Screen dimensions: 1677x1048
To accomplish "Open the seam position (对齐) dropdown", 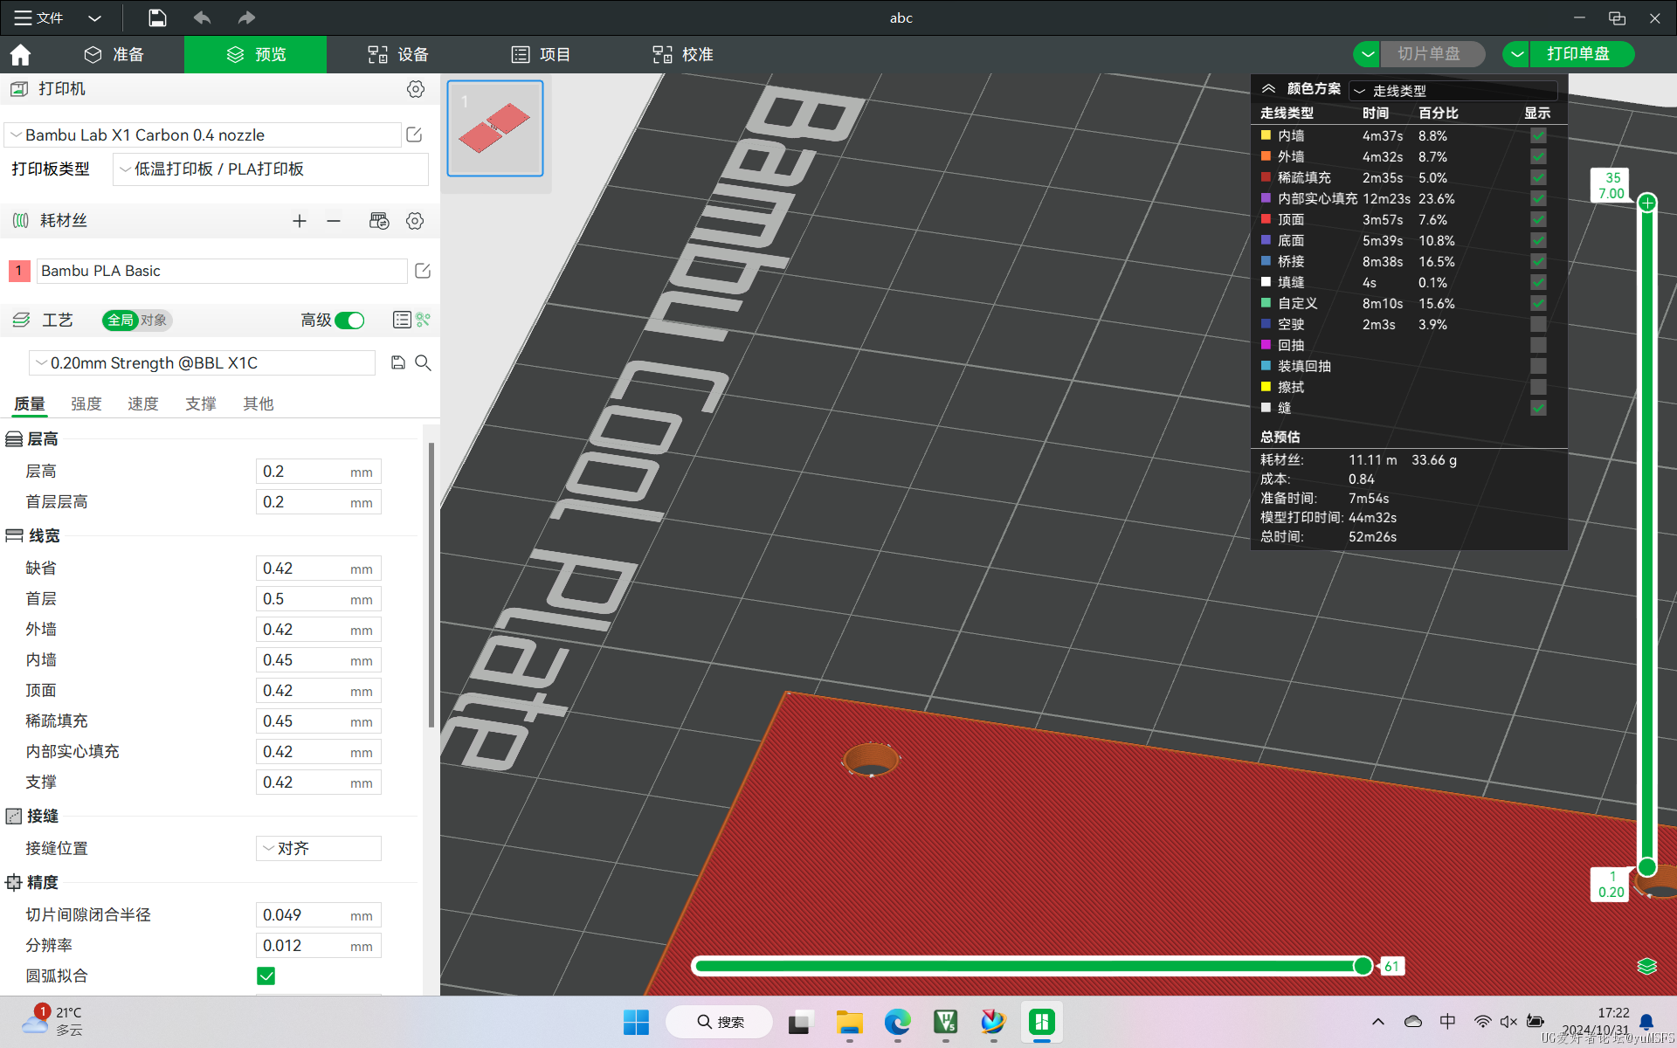I will [318, 848].
